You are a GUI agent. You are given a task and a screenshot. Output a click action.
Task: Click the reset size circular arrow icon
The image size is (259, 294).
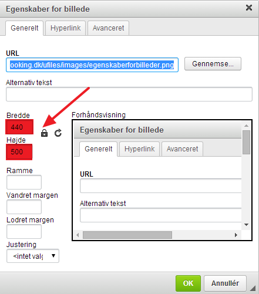pos(58,133)
